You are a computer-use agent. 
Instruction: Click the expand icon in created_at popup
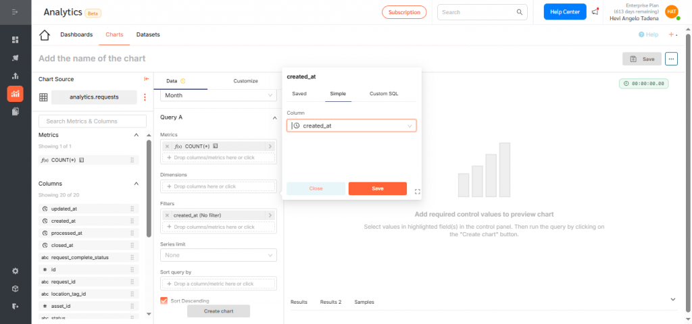pos(417,192)
